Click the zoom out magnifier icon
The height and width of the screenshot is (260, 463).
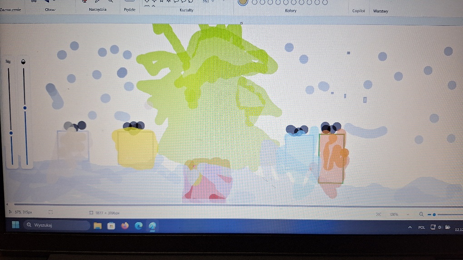click(422, 214)
